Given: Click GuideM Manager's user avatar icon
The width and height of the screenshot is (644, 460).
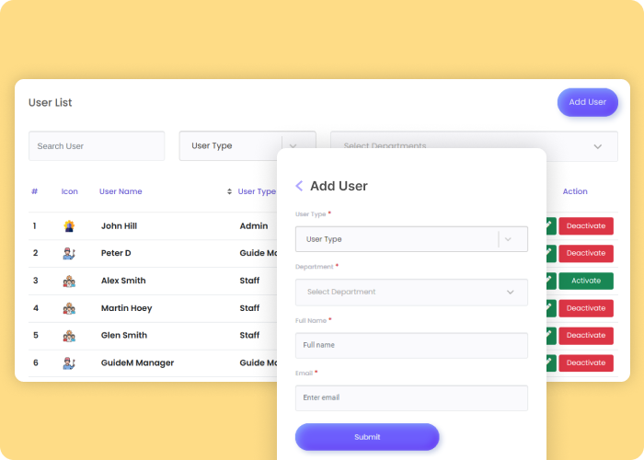Looking at the screenshot, I should pyautogui.click(x=69, y=363).
